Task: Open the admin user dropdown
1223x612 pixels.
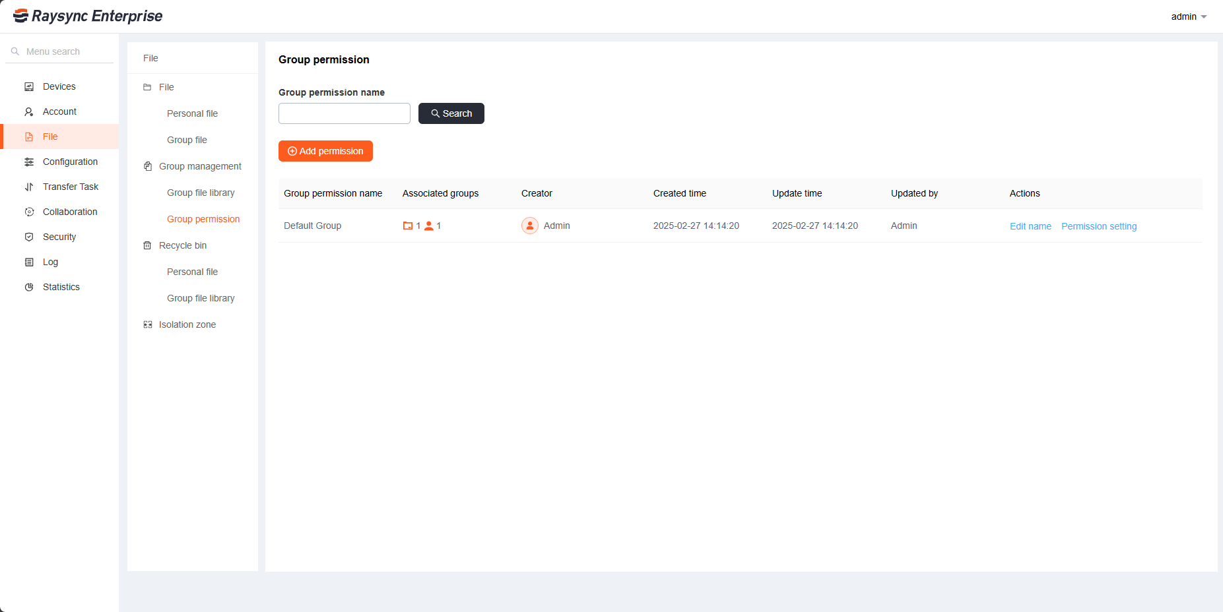Action: (1189, 16)
